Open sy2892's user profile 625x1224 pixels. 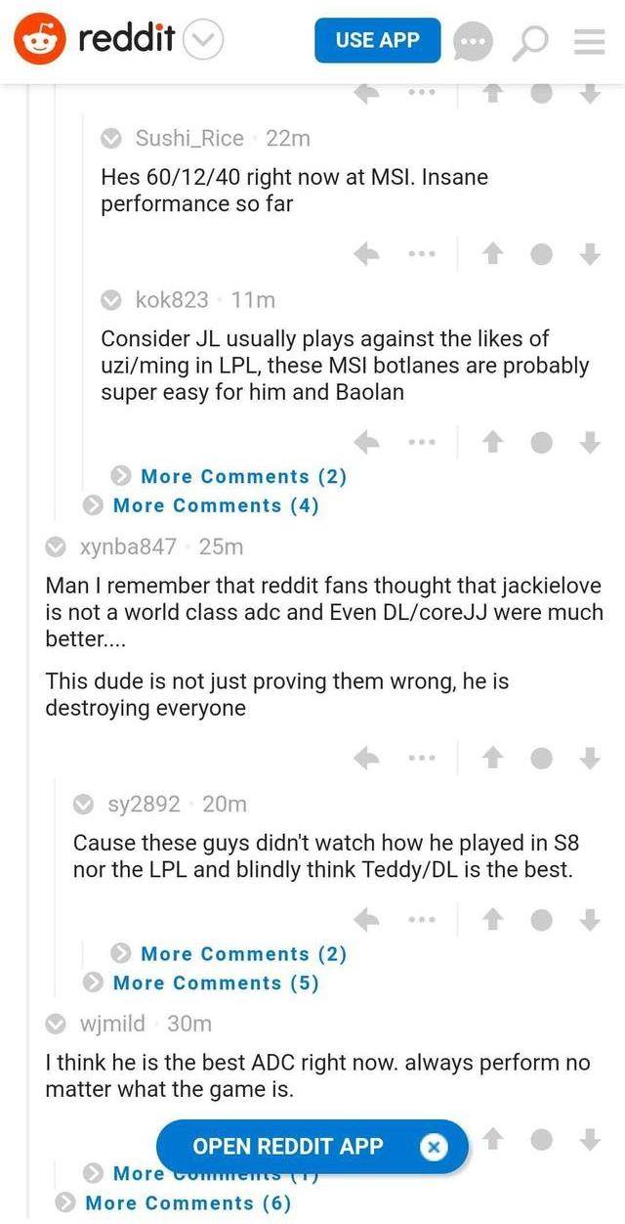point(144,805)
